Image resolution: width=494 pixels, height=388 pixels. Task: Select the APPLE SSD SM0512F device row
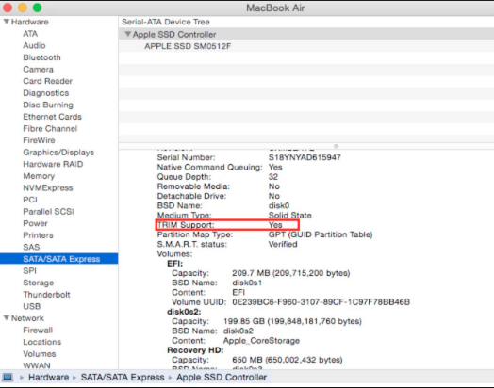(306, 46)
